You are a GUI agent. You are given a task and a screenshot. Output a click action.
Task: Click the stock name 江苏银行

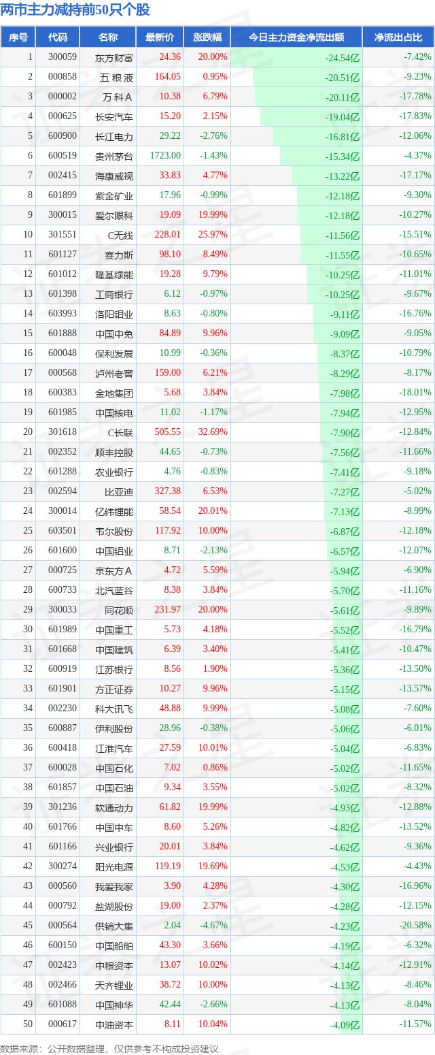(114, 669)
